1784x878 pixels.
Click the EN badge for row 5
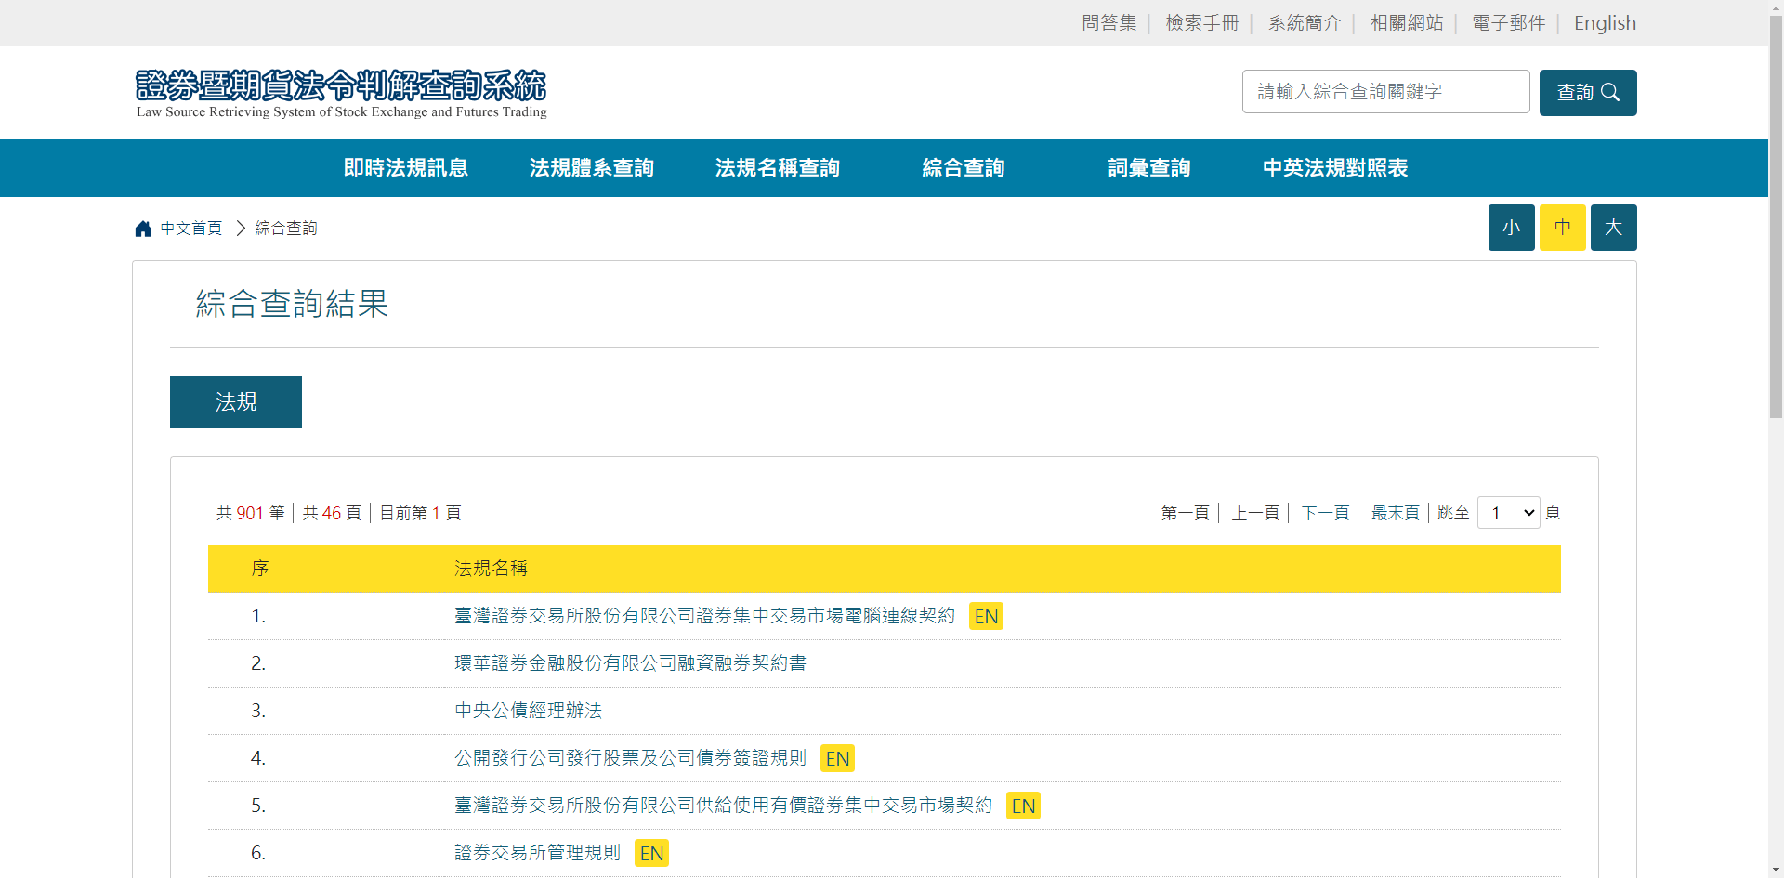1023,806
